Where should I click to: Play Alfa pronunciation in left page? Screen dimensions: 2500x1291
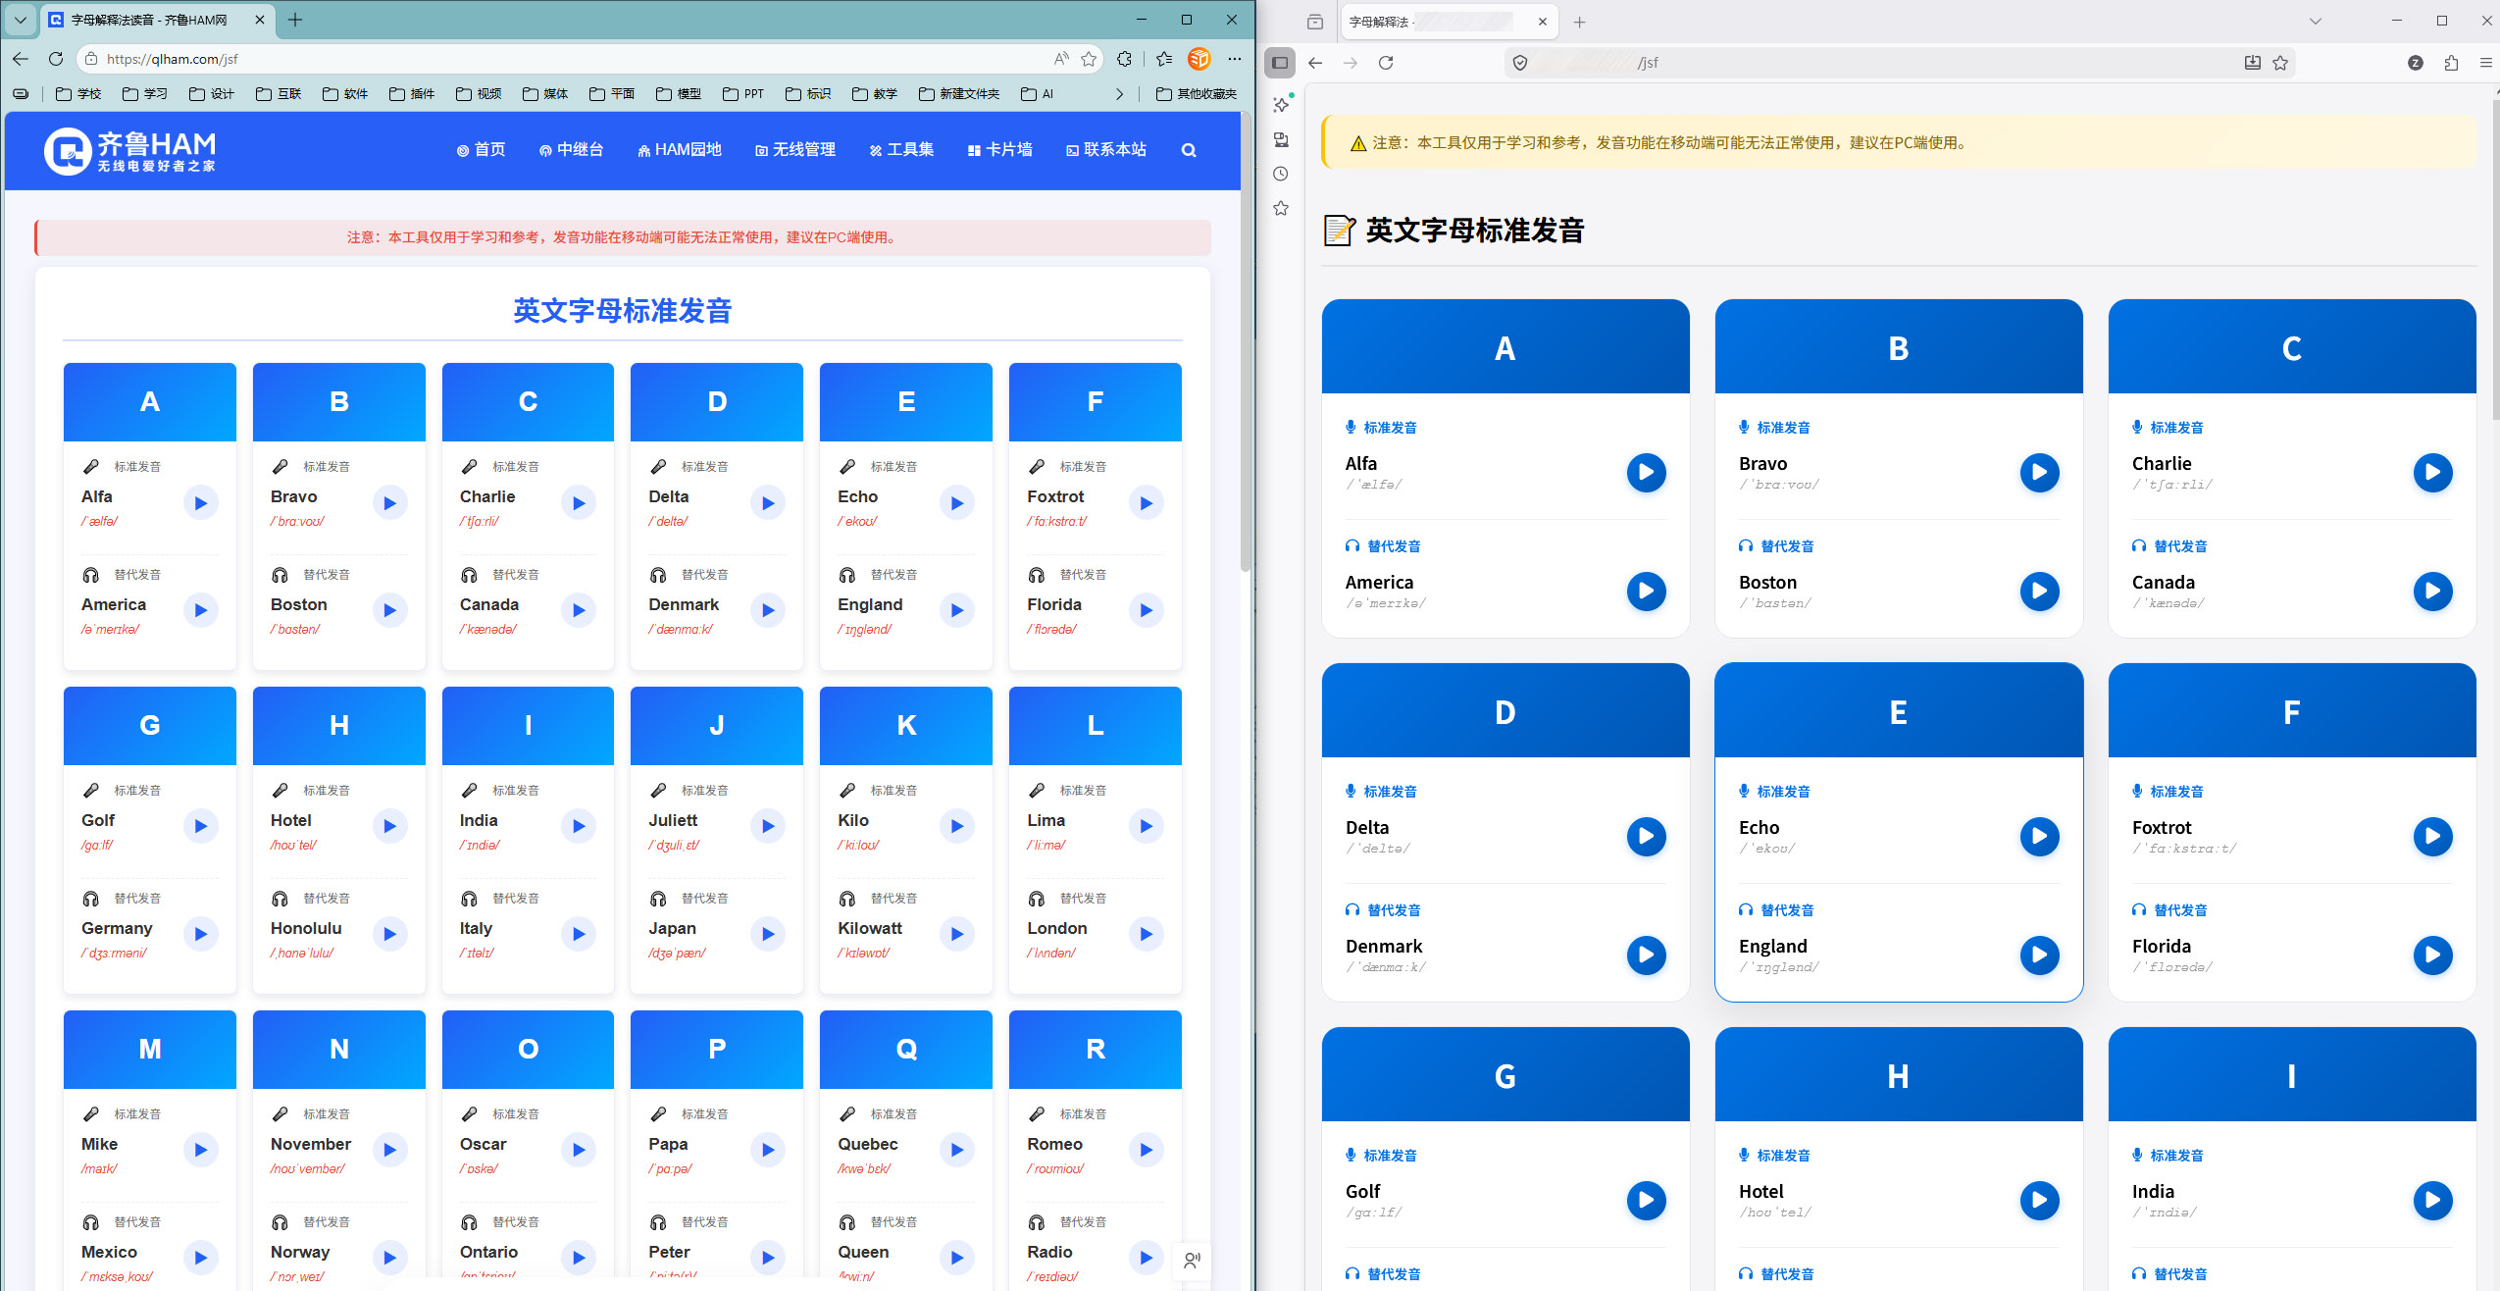[x=200, y=503]
